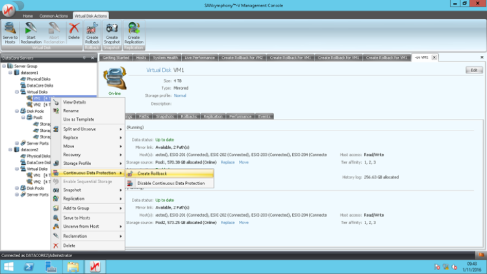Open the Live Performance tab
487x274 pixels.
(199, 57)
